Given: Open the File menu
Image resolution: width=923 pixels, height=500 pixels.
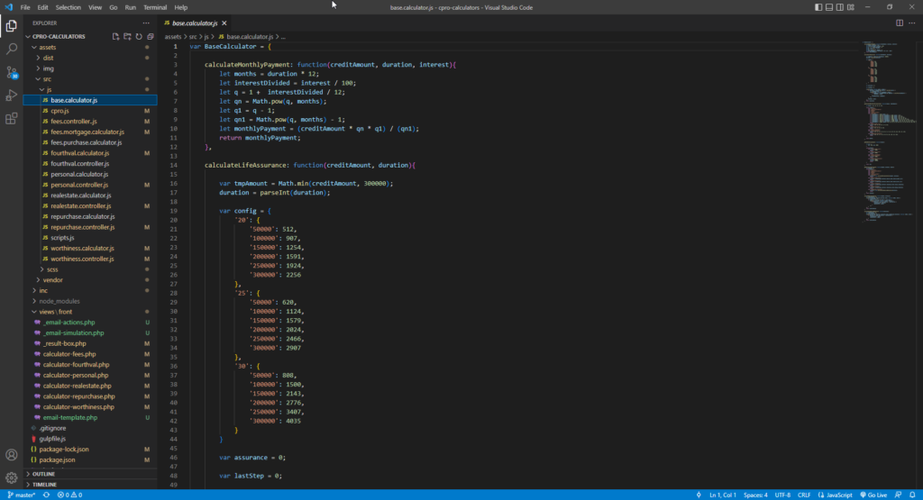Looking at the screenshot, I should click(x=24, y=7).
